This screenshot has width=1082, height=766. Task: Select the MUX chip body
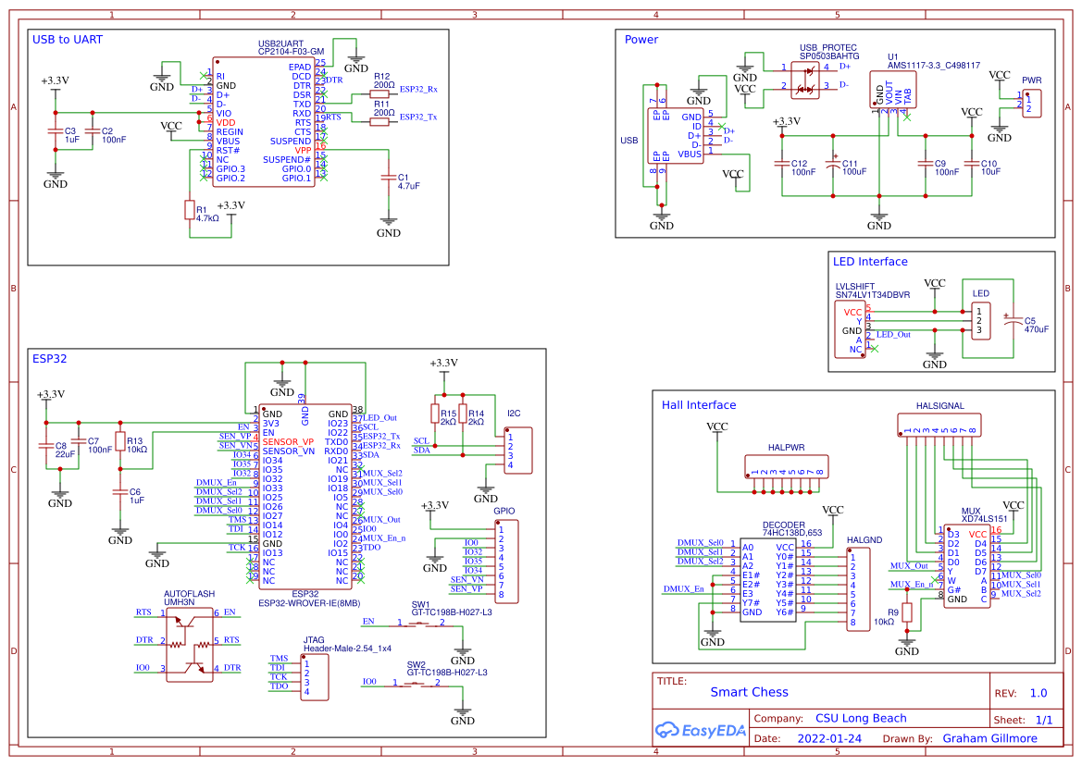click(x=966, y=566)
